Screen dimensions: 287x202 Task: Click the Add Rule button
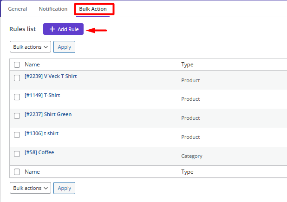pos(63,29)
